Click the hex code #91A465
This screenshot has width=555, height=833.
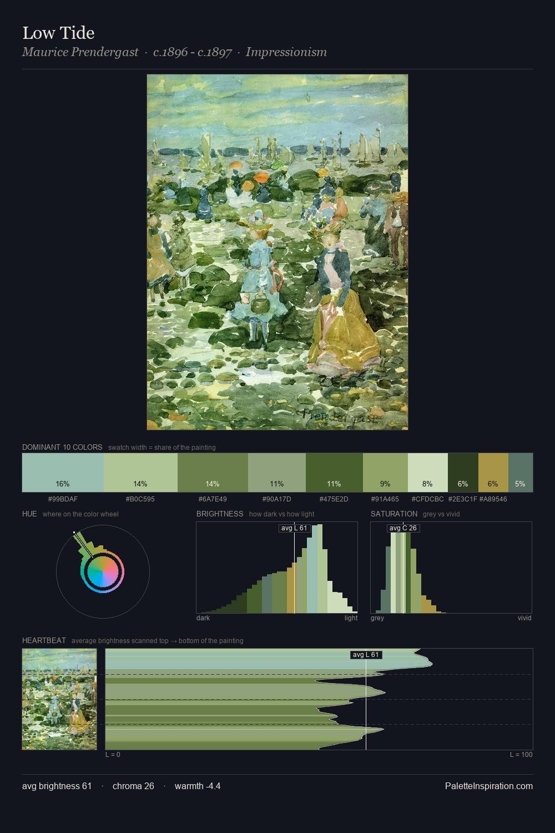pos(385,499)
